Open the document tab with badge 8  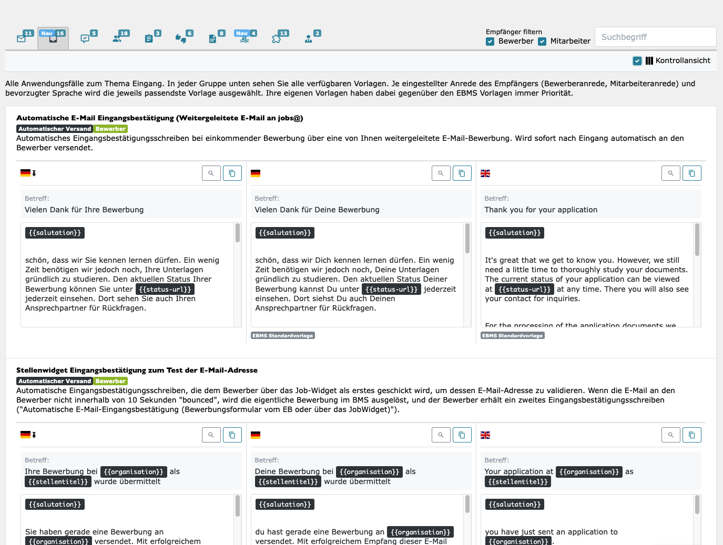[x=213, y=38]
